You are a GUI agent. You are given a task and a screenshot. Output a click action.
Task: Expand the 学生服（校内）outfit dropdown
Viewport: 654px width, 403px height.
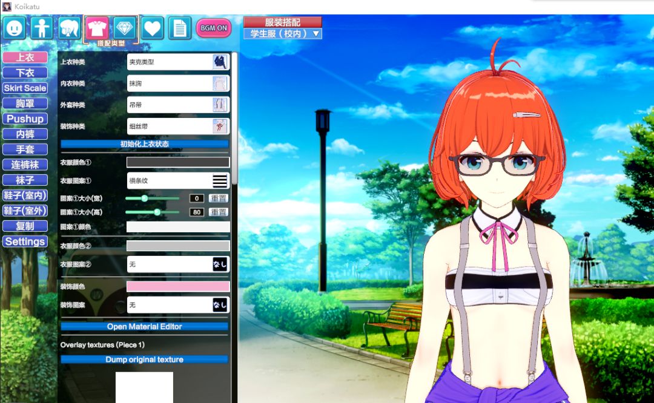coord(283,33)
